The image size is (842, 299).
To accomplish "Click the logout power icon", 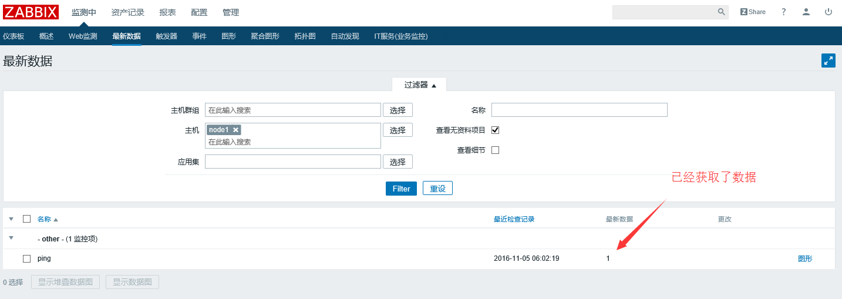I will [828, 12].
